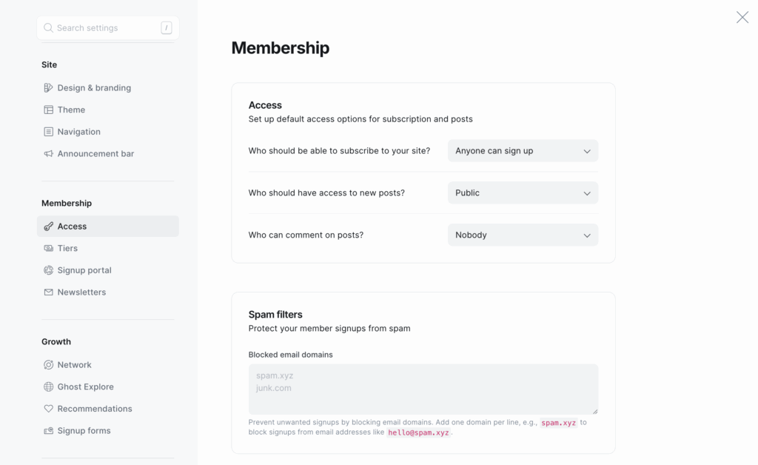Click inside the Blocked email domains field
The image size is (758, 465).
[423, 389]
